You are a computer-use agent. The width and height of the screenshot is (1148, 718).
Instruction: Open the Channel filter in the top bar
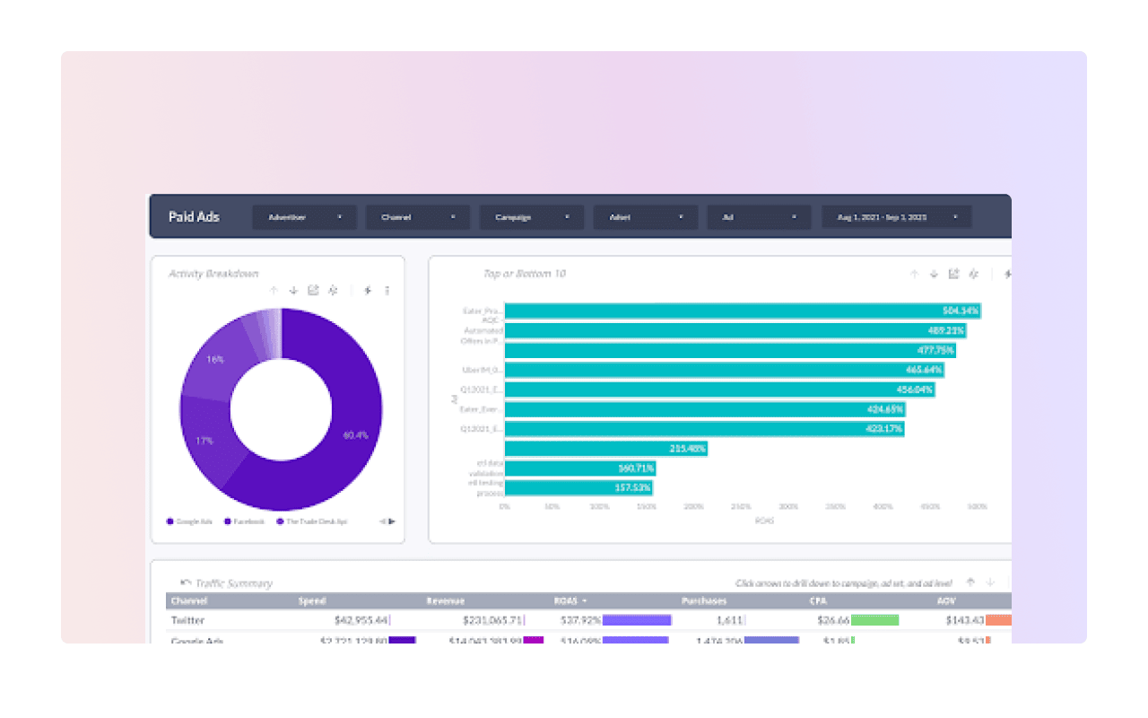tap(418, 216)
